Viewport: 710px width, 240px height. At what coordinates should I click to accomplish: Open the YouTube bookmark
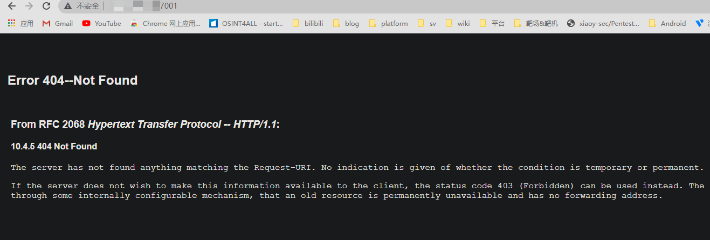[x=101, y=23]
